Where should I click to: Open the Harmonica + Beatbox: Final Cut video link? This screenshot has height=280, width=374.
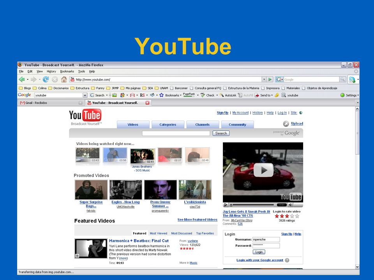(x=139, y=241)
